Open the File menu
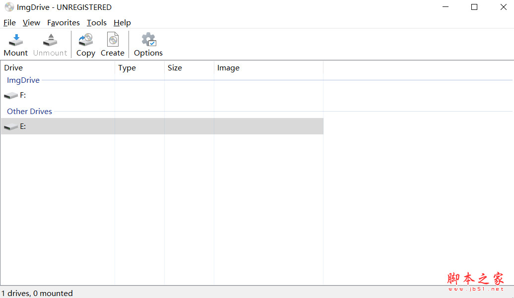 click(x=9, y=23)
